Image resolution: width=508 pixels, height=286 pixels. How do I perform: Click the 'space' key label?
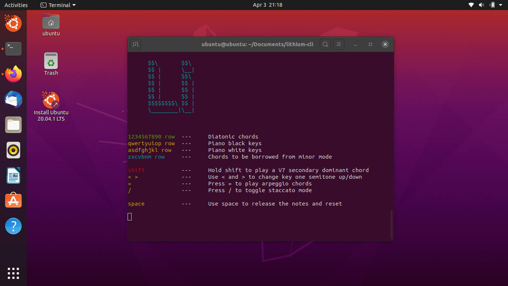(x=136, y=204)
